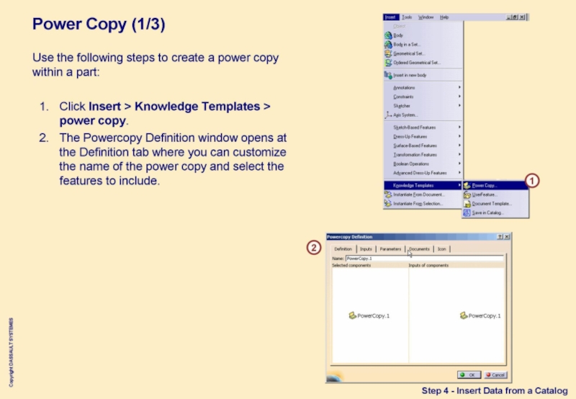Click the Geometrical Set icon
Image resolution: width=576 pixels, height=399 pixels.
pyautogui.click(x=388, y=53)
